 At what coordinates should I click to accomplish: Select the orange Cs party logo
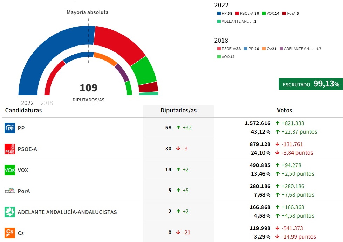click(x=9, y=233)
